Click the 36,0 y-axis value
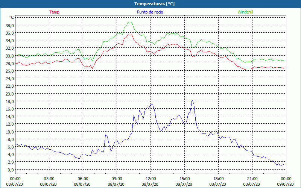Screen dimensions: 301x188 tap(10, 33)
